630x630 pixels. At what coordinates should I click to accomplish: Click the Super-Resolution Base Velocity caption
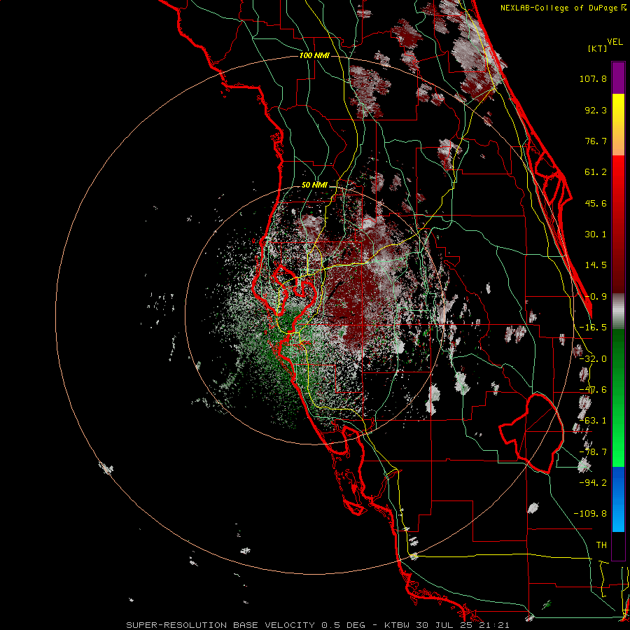(318, 625)
